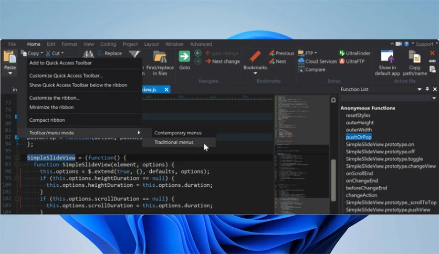Click the Paste clipboard icon

click(x=10, y=57)
